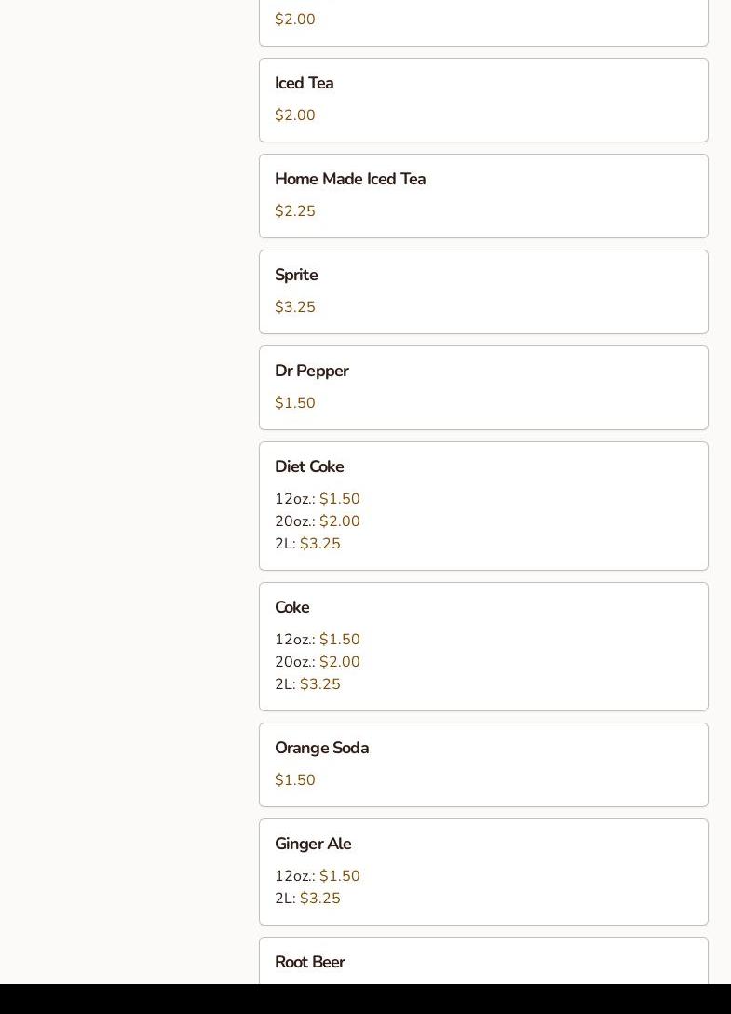Click the Orange Soda $1.50 price
The height and width of the screenshot is (1014, 731).
coord(295,780)
